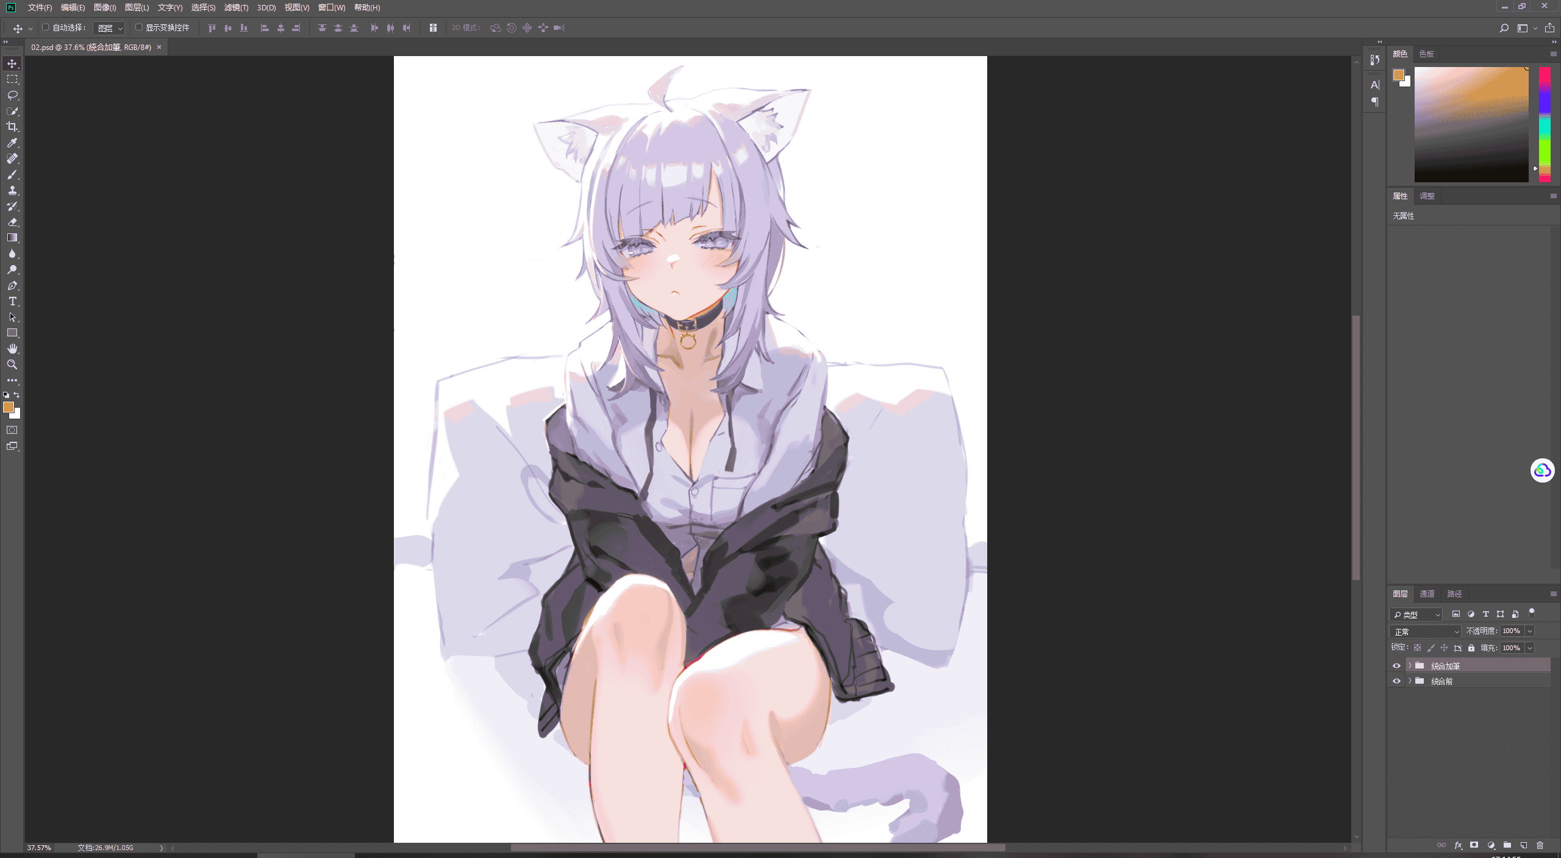Select the Pen tool
Image resolution: width=1561 pixels, height=858 pixels.
coord(12,285)
